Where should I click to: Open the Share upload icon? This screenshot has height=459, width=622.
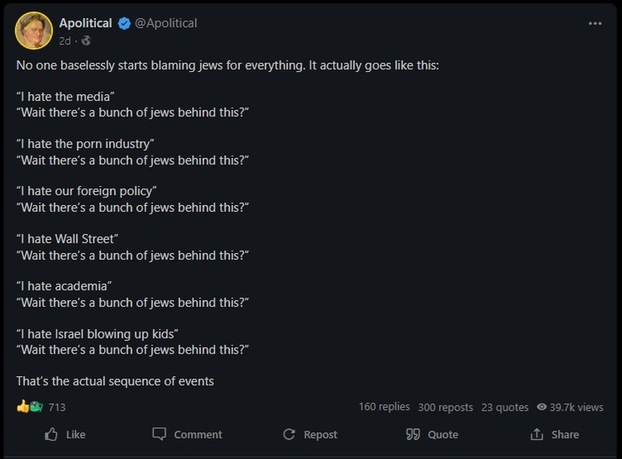point(536,434)
